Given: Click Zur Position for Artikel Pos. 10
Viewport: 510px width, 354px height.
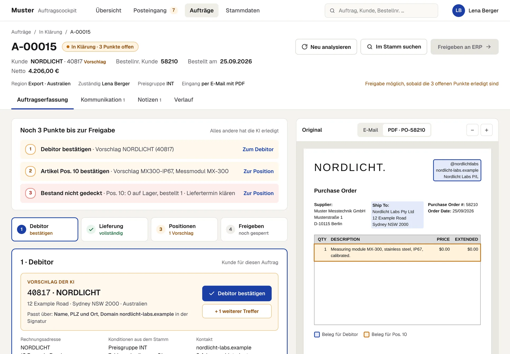Looking at the screenshot, I should point(258,172).
